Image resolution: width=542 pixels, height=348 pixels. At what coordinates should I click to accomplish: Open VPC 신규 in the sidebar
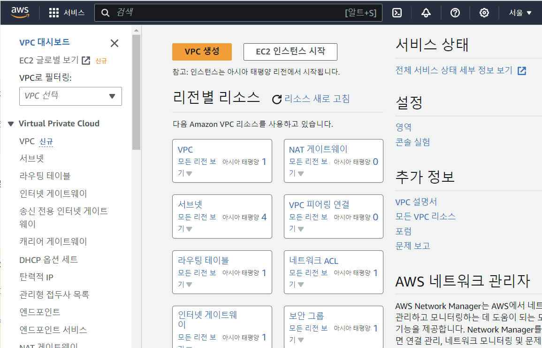coord(36,141)
